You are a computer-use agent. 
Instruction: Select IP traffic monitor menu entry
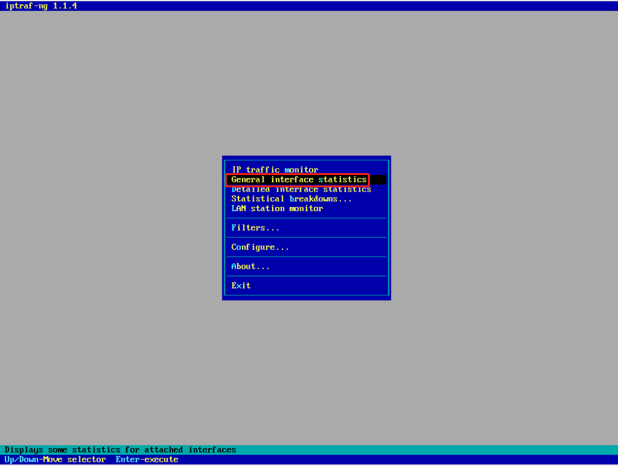[275, 170]
